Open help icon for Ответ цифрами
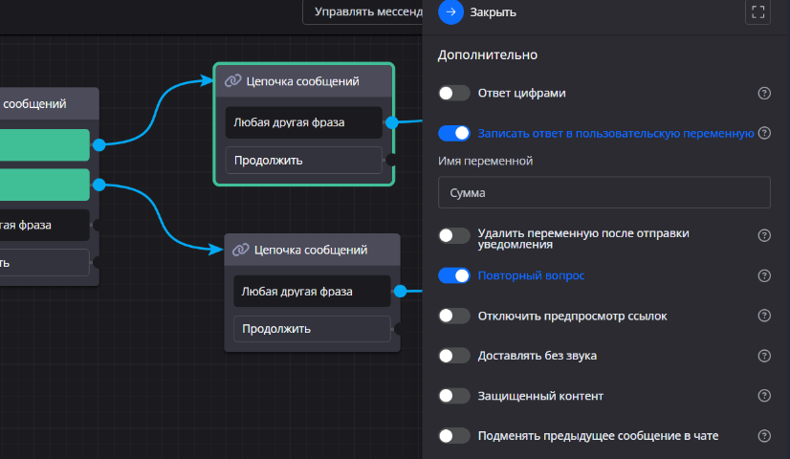 [x=764, y=93]
